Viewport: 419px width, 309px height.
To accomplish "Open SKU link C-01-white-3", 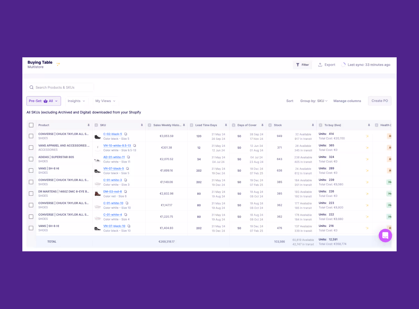I will point(112,180).
